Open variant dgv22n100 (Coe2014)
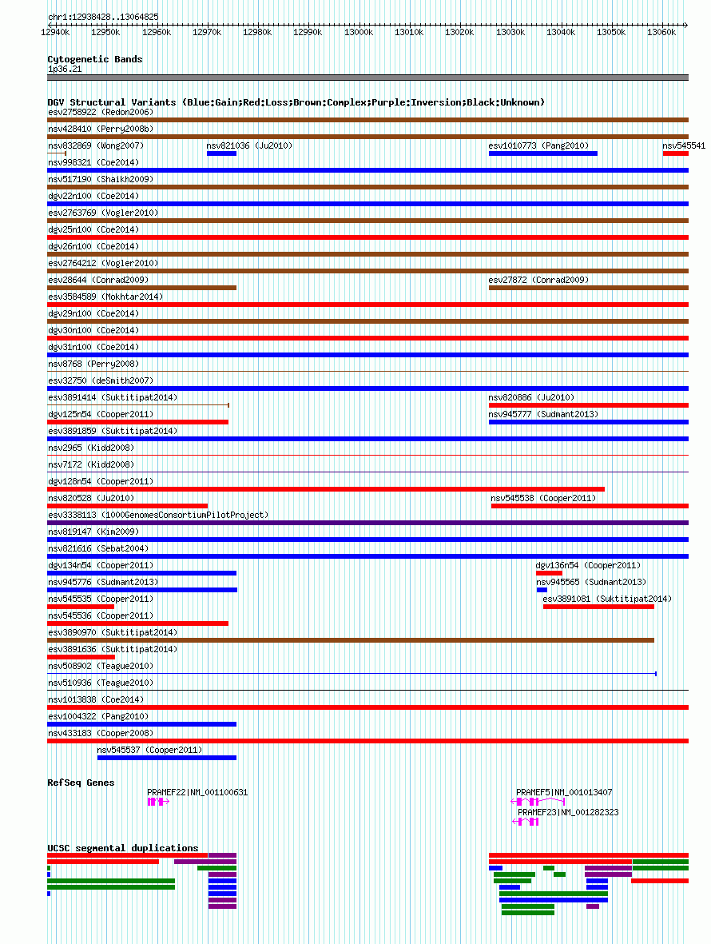711x944 pixels. [x=93, y=197]
